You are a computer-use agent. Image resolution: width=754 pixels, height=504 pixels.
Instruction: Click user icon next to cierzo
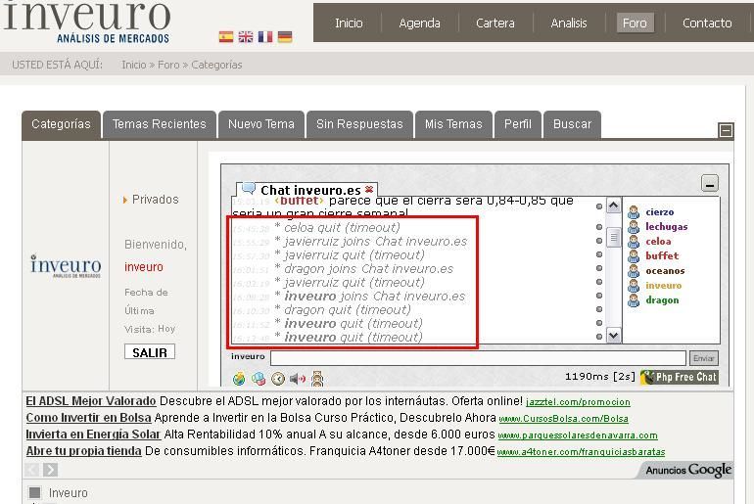click(x=634, y=212)
